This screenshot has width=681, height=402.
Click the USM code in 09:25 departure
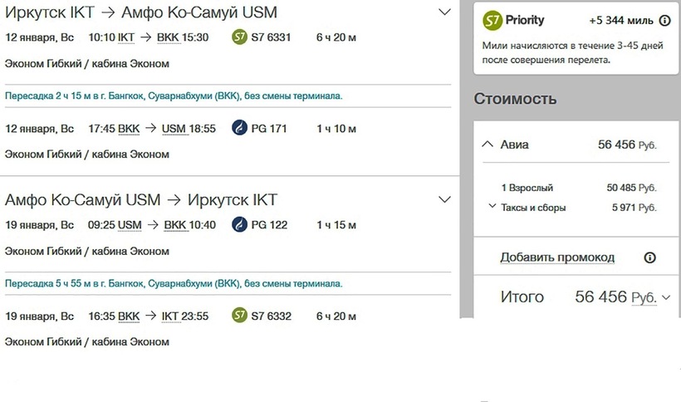coord(130,225)
